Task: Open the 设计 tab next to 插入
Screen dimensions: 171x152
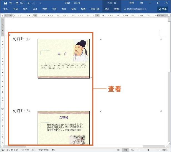Action: tap(35, 9)
